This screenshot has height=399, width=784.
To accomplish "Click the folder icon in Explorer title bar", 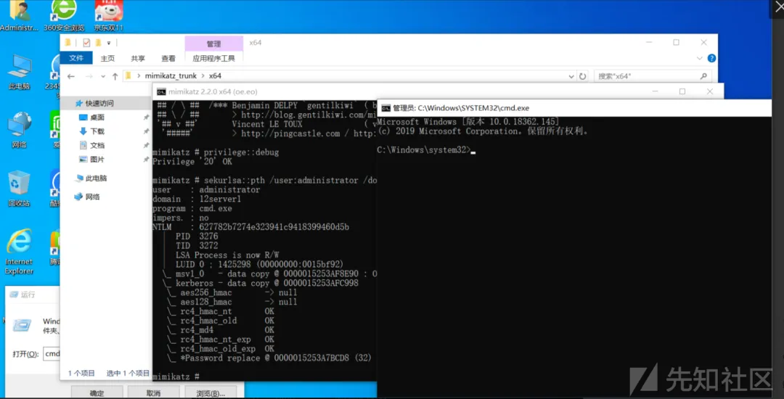I will pos(68,43).
